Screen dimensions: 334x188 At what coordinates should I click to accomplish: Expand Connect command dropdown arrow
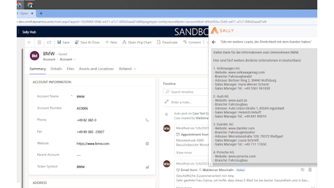point(207,42)
